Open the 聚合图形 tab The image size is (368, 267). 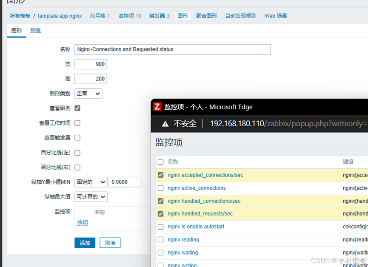[206, 16]
